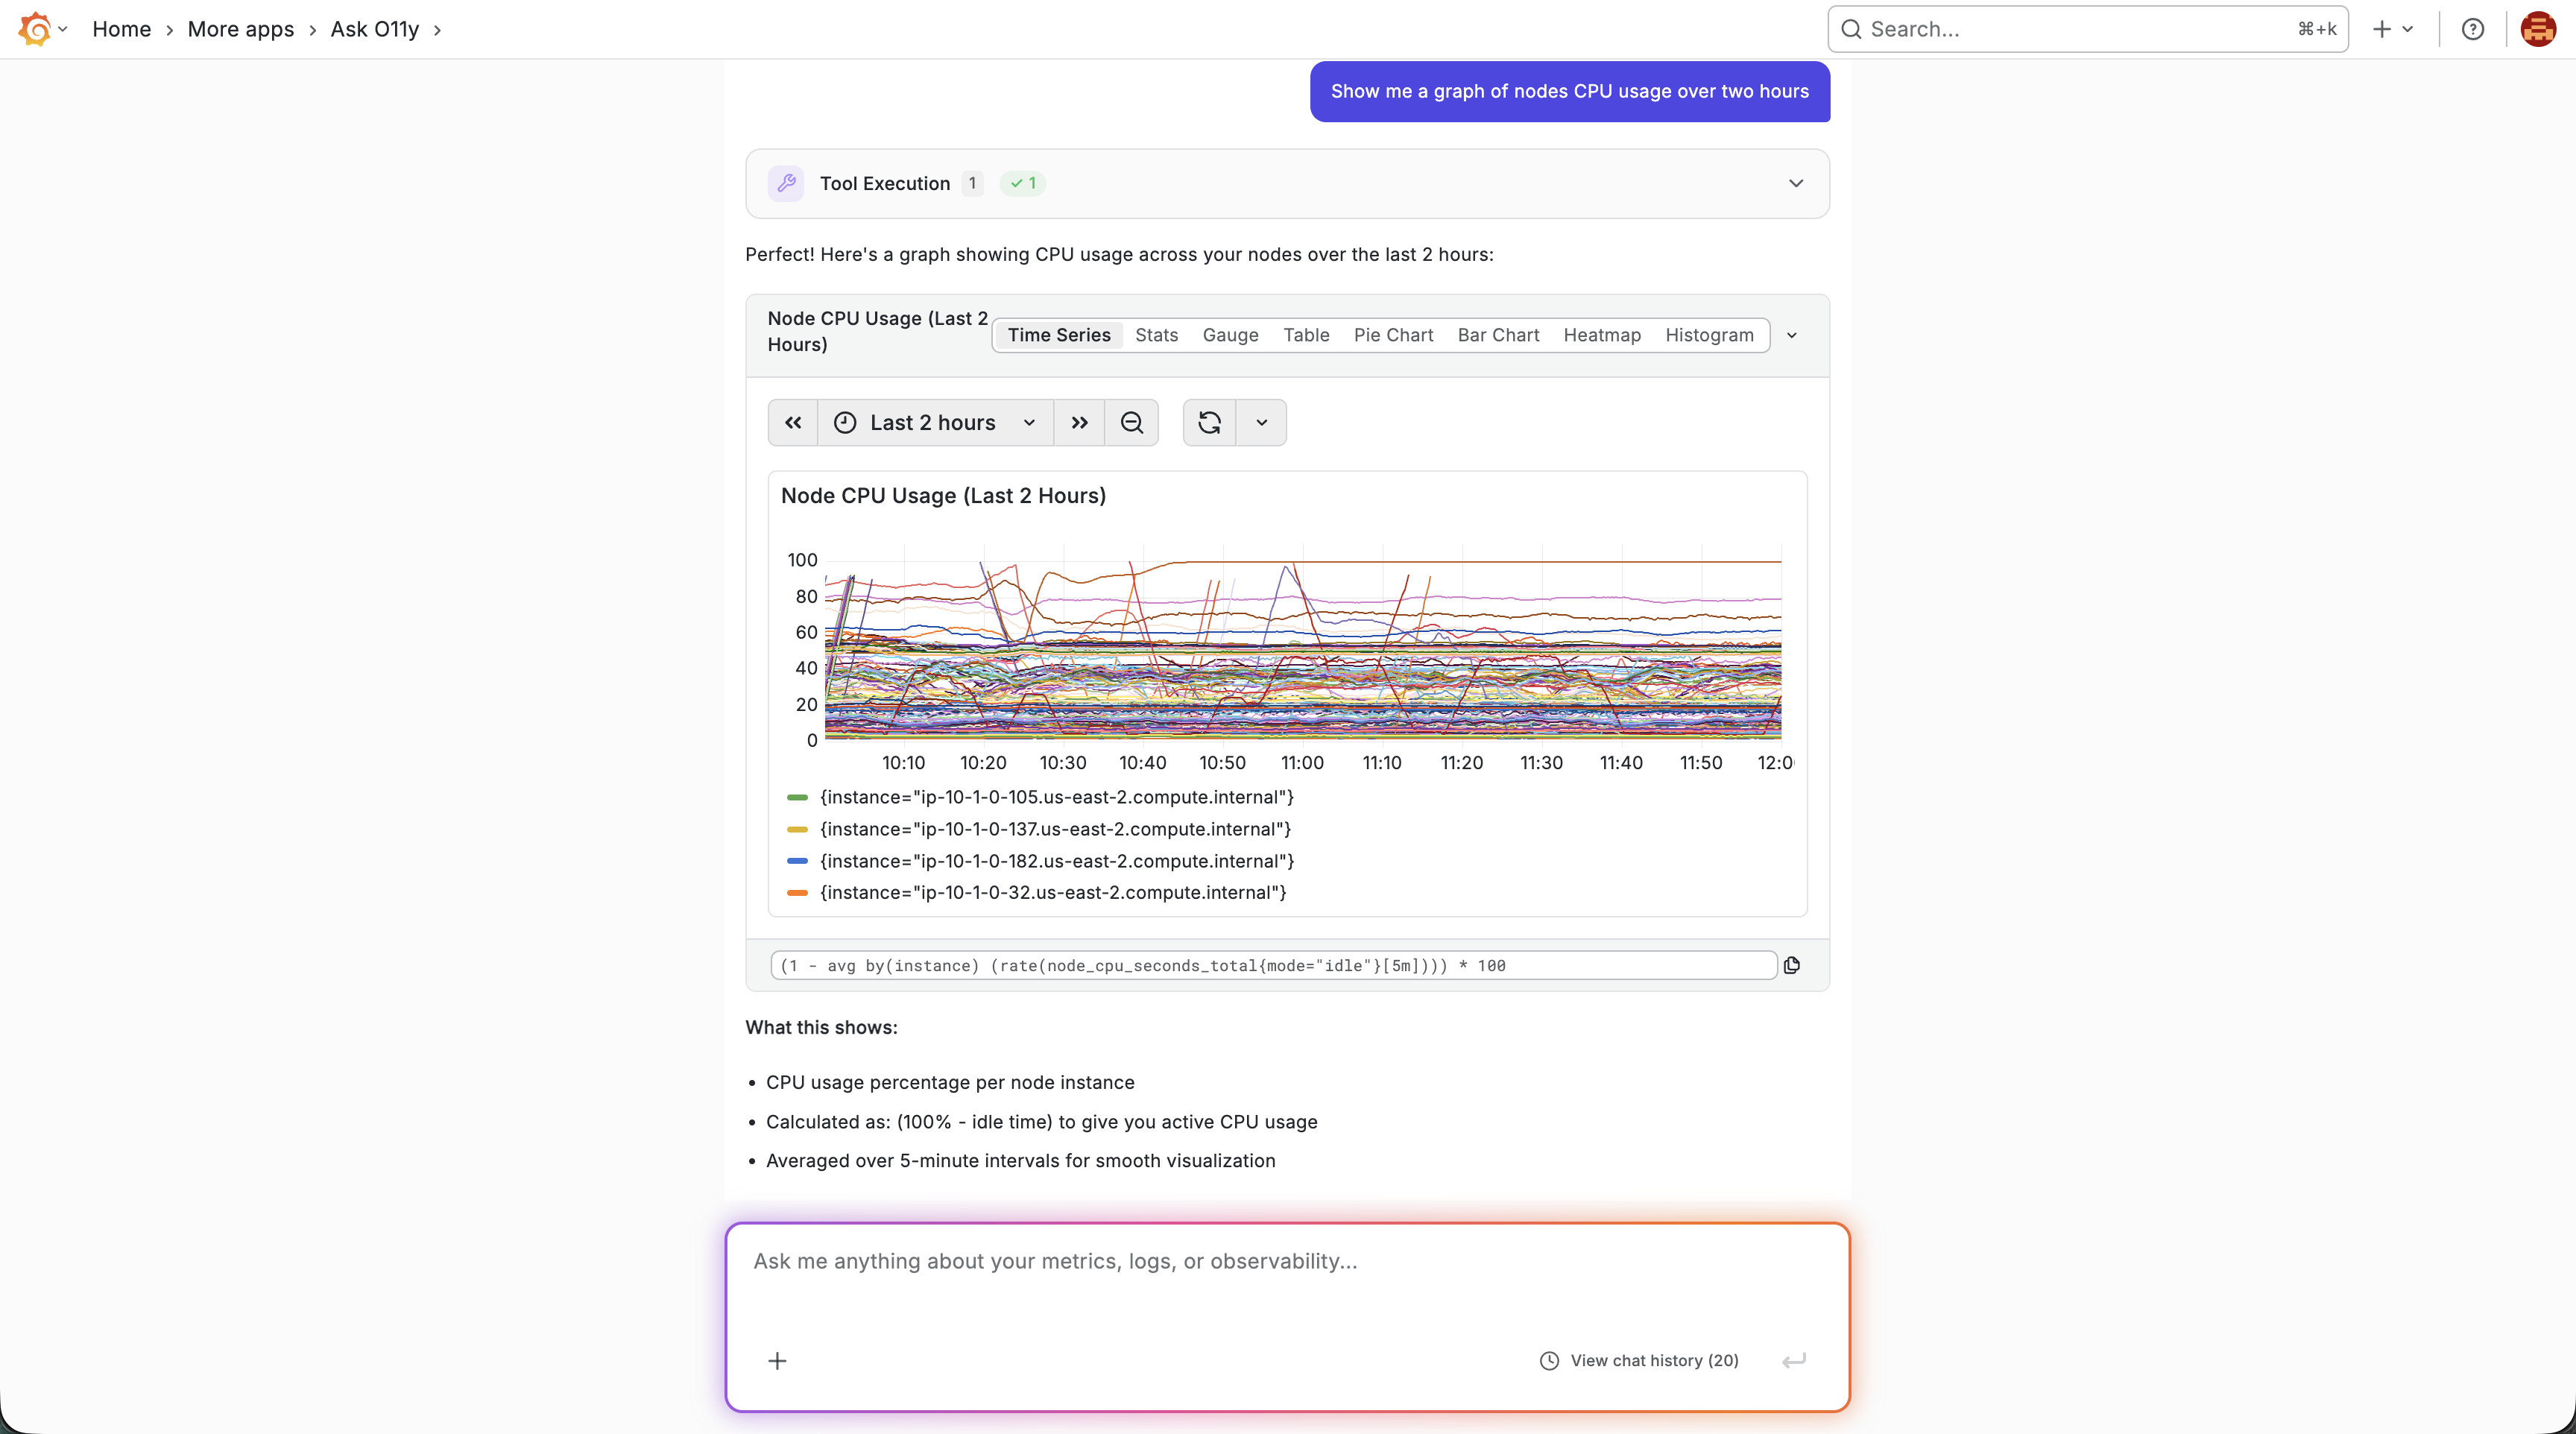2576x1434 pixels.
Task: Open the refresh interval dropdown arrow
Action: coord(1261,423)
